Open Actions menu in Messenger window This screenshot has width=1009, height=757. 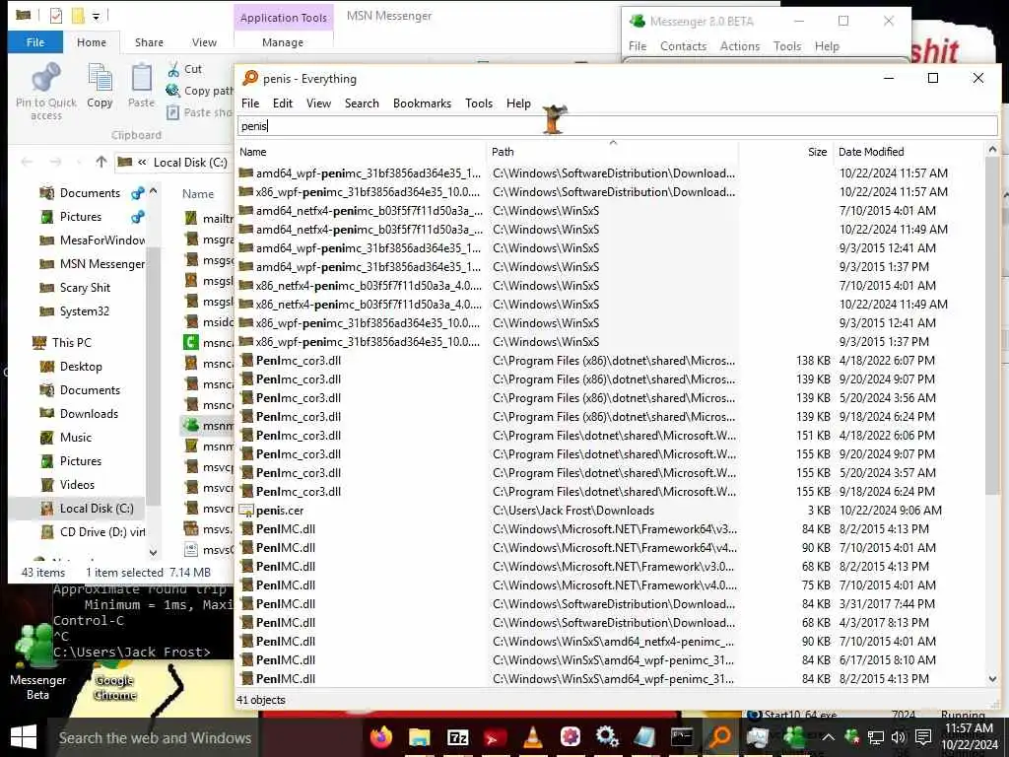click(x=740, y=46)
